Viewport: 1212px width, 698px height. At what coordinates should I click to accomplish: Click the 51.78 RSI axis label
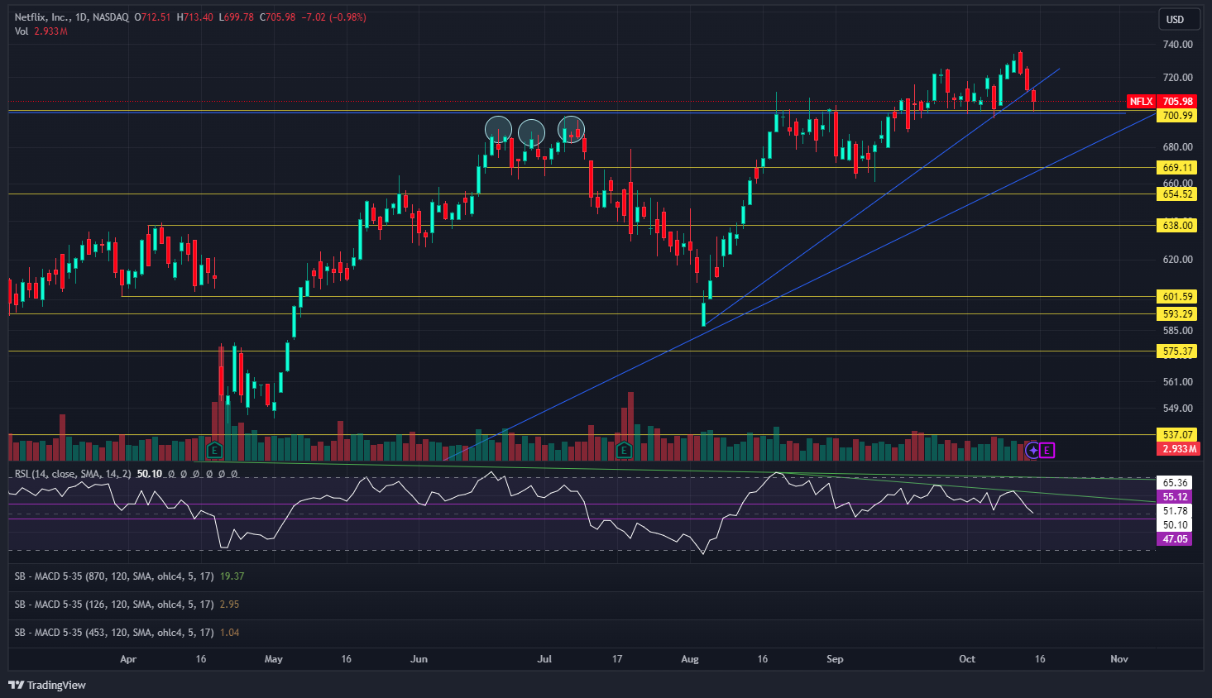coord(1175,511)
